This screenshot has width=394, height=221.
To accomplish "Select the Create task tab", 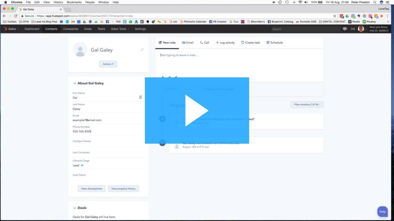I will coord(250,43).
